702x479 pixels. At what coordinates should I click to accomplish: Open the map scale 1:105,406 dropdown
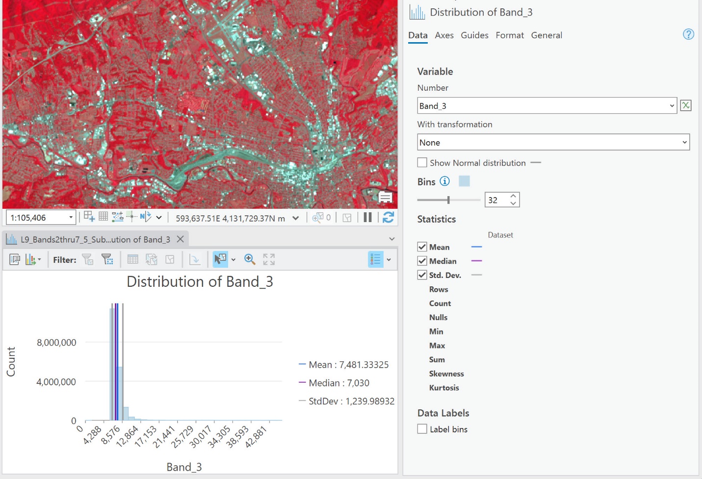[x=71, y=217]
